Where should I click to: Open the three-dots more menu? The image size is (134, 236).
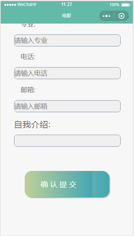coord(106,16)
